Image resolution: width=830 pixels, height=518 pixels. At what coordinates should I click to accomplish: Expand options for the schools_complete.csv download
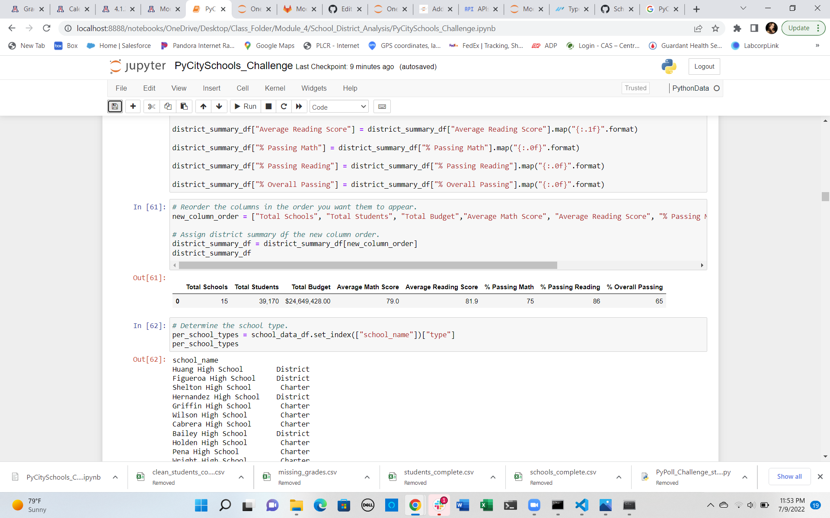coord(618,477)
